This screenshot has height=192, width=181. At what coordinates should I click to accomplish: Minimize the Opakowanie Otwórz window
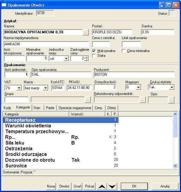(162, 5)
